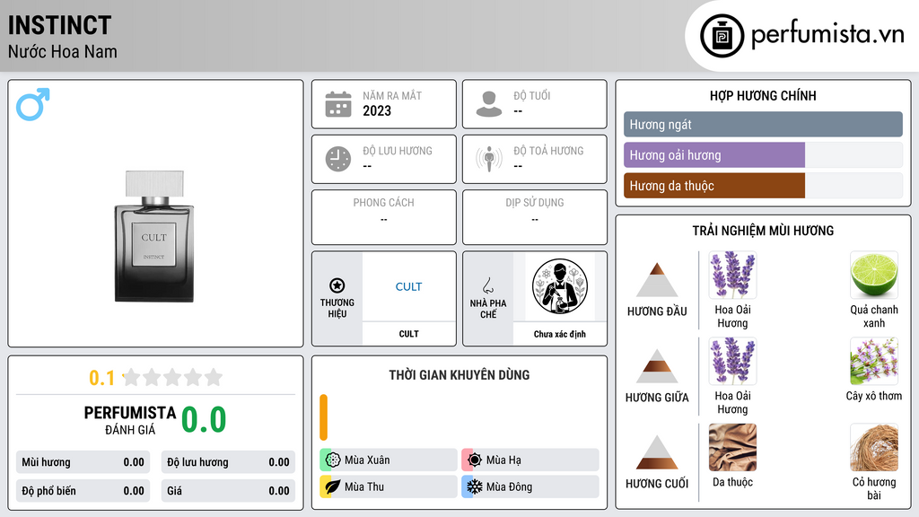
Task: Click the Phong cách info card
Action: tap(384, 217)
